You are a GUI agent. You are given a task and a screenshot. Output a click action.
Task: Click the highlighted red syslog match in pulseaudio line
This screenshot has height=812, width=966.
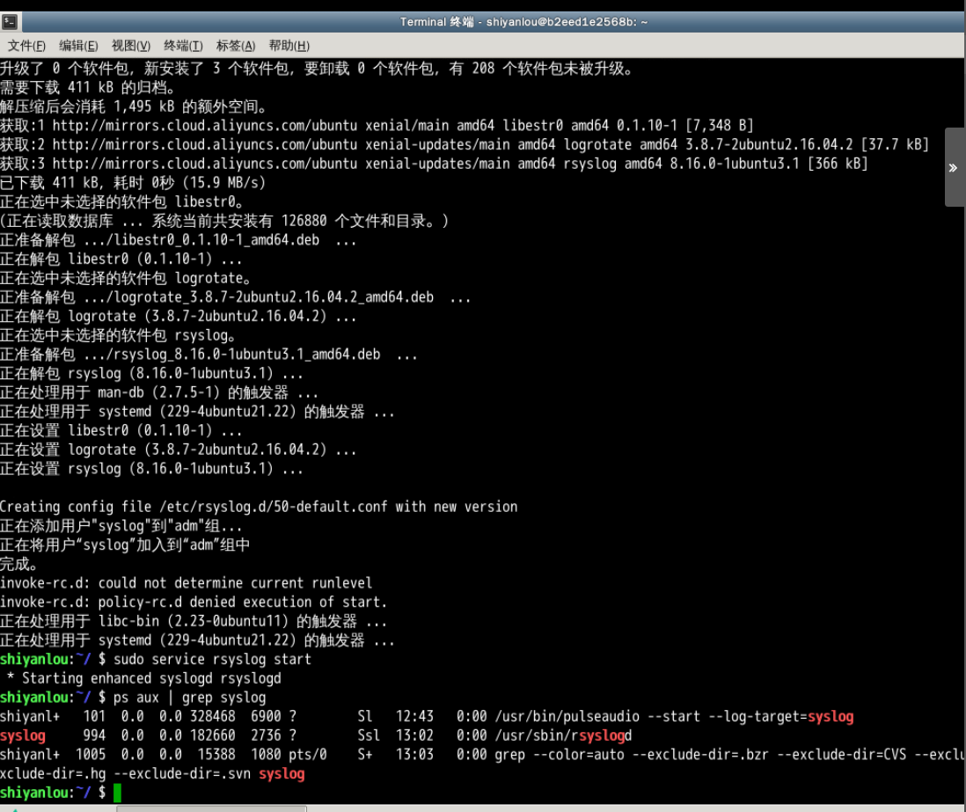pos(832,716)
